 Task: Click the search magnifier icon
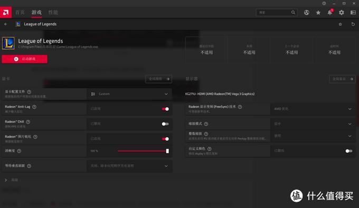tap(294, 12)
